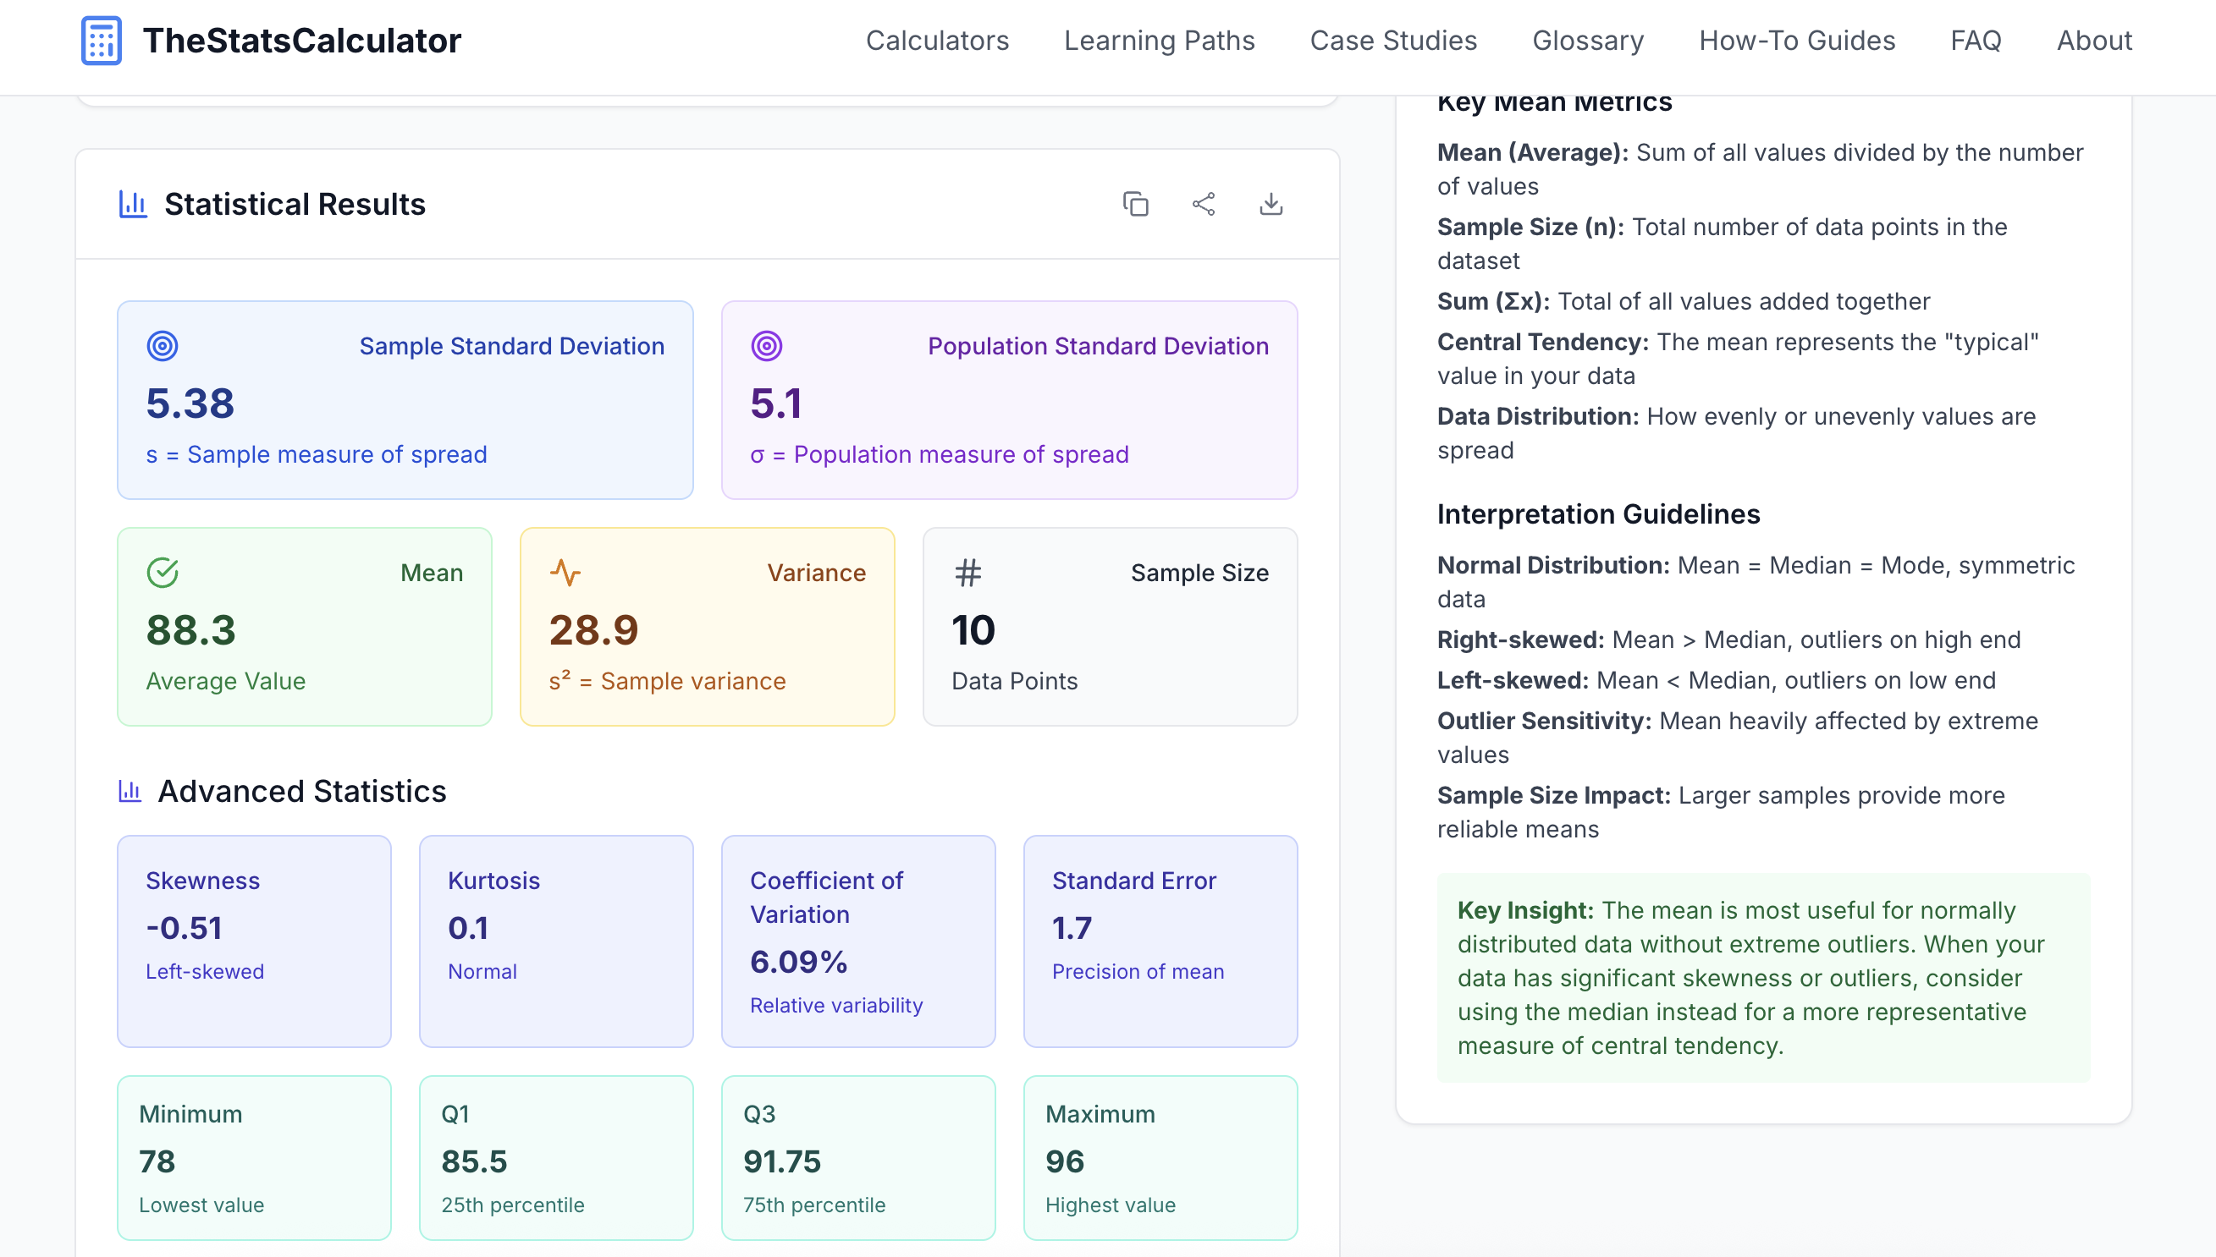Navigate to How-To Guides
2216x1257 pixels.
coord(1796,41)
